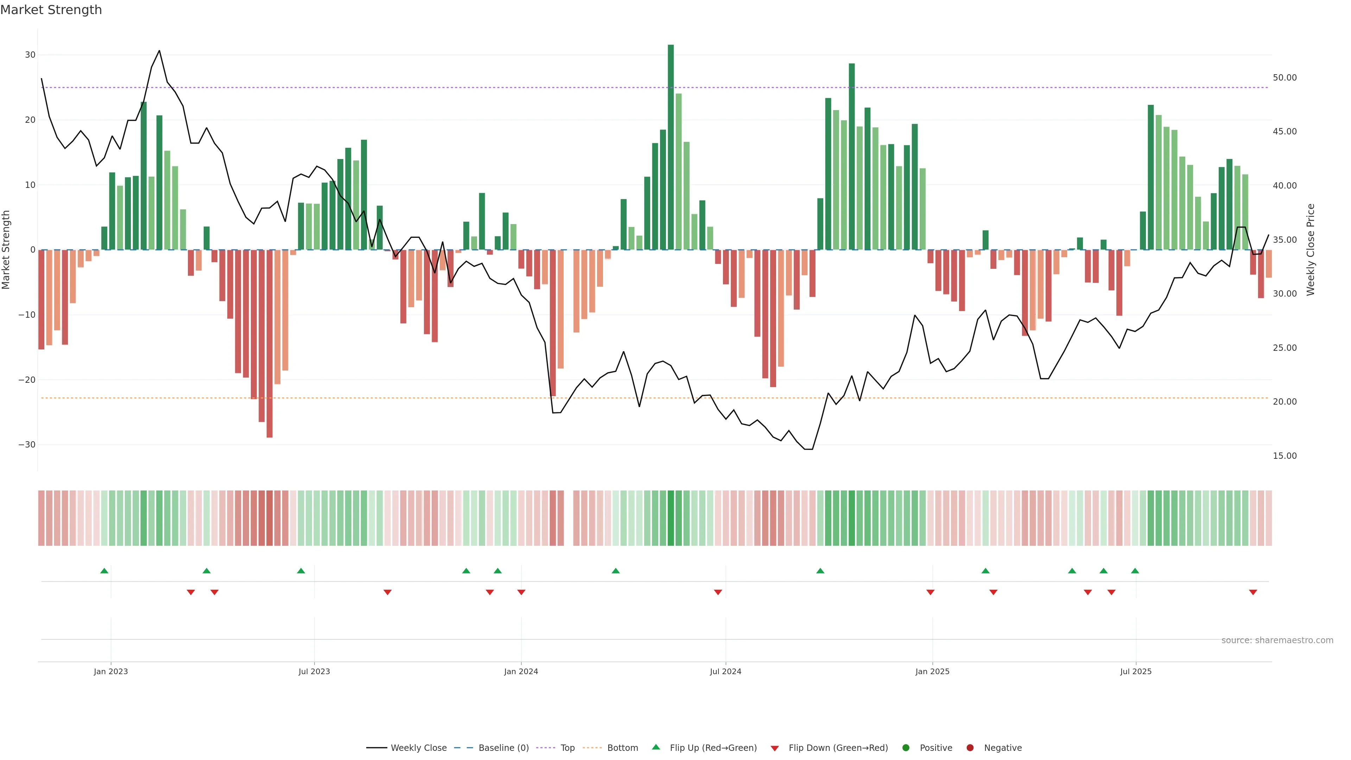
Task: Click red Flip Down triangle icon in legend
Action: (x=775, y=748)
